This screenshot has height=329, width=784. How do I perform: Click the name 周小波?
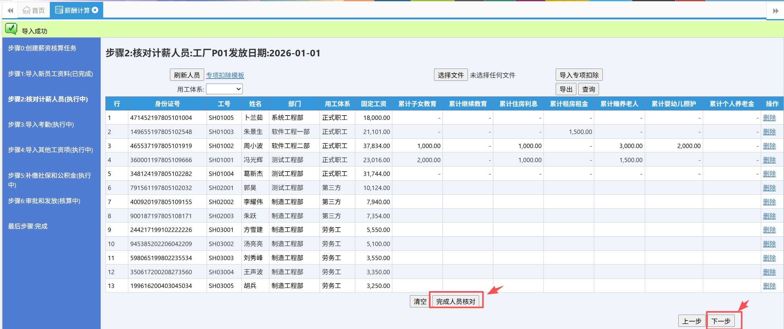(253, 146)
